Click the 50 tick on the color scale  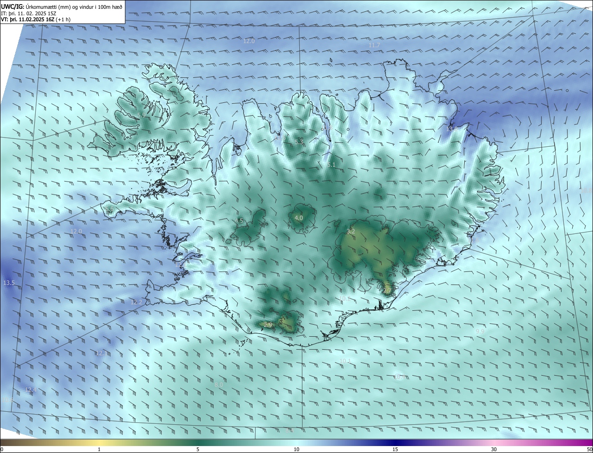pos(589,449)
